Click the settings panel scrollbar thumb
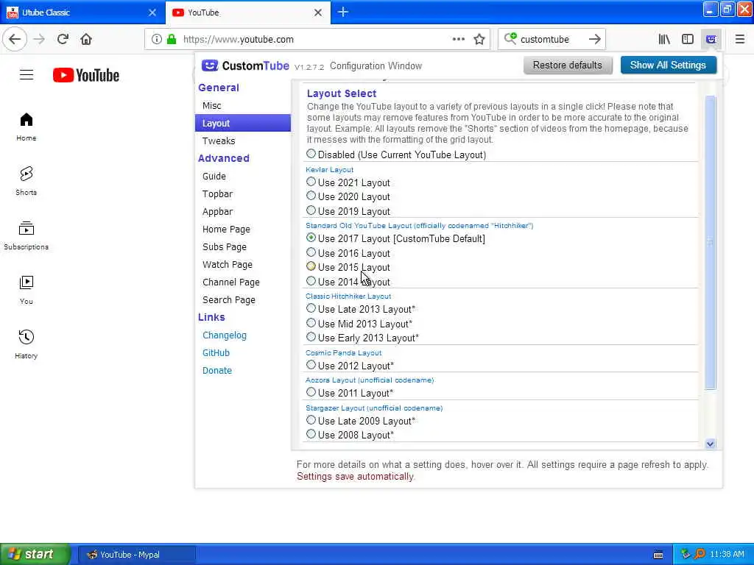The image size is (754, 565). (x=711, y=242)
